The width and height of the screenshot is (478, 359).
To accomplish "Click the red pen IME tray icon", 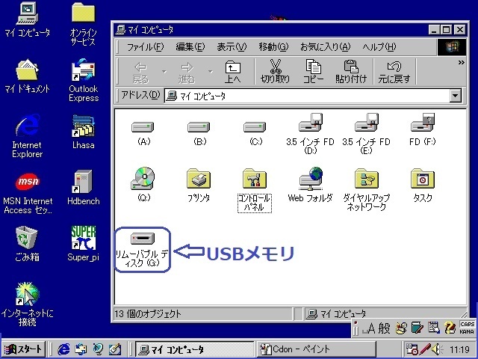I will [425, 349].
